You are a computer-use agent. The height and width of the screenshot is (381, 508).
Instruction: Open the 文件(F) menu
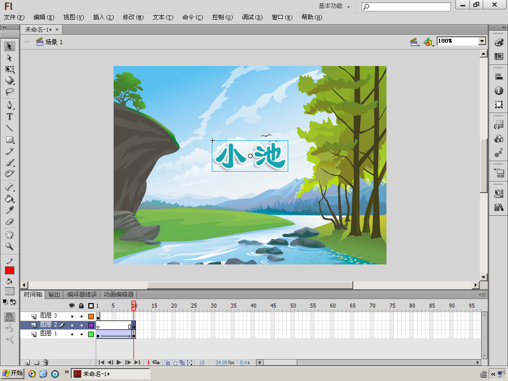14,17
